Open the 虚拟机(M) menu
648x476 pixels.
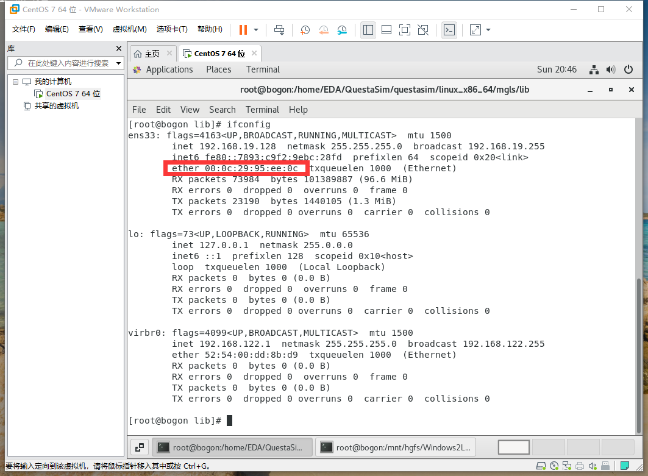click(129, 29)
